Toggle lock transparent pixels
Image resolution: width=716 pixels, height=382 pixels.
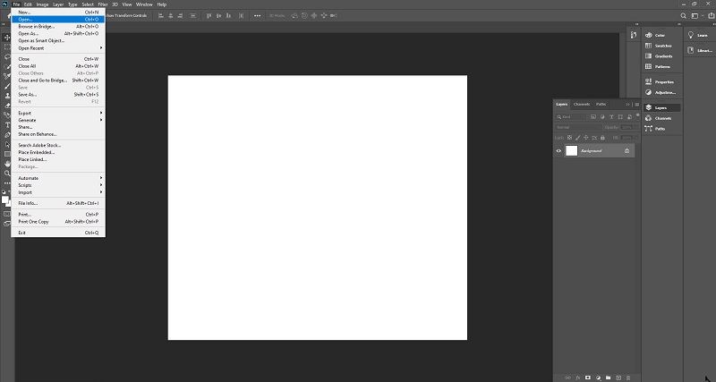click(x=569, y=138)
